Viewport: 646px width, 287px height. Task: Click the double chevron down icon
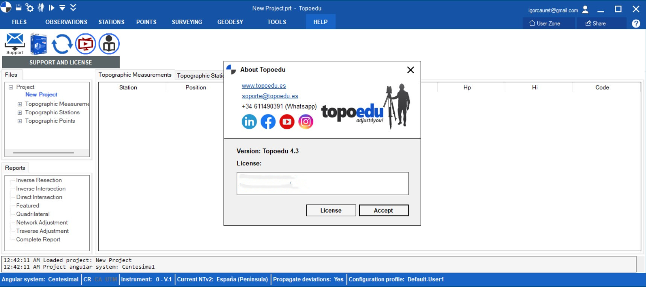point(73,8)
